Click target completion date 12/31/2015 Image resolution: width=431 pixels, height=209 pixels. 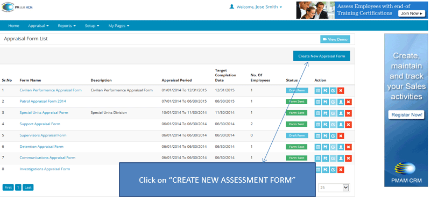click(224, 90)
